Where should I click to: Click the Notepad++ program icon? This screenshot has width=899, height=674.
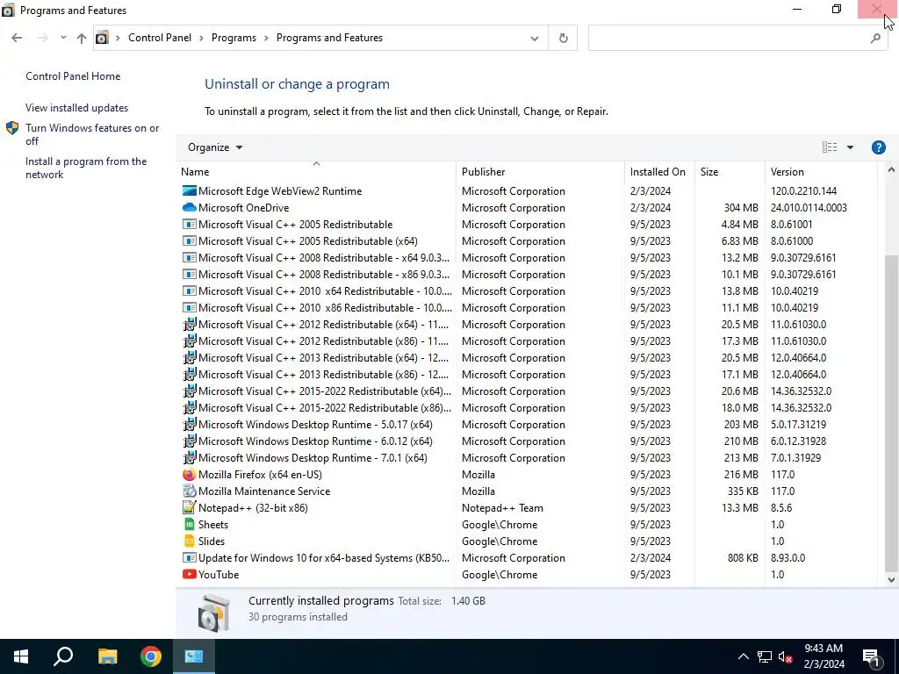[190, 508]
